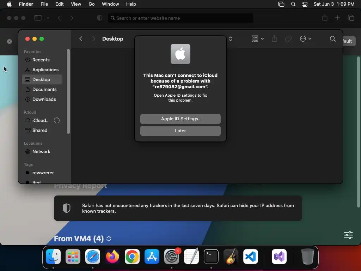The height and width of the screenshot is (271, 361).
Task: Open the Trash from the Dock
Action: (307, 257)
